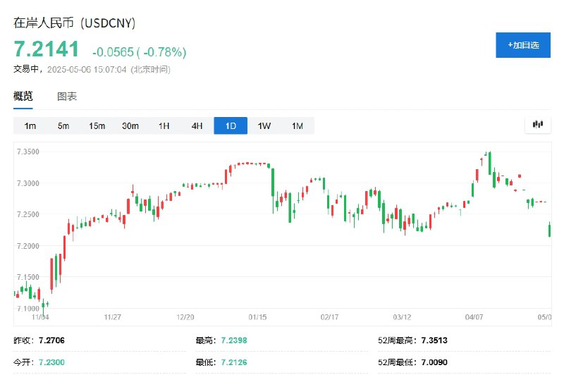The height and width of the screenshot is (375, 564).
Task: Click the 在岸人民币 (USDCNY) title
Action: (75, 23)
